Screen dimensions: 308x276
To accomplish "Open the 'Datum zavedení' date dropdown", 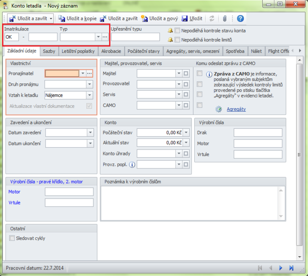I will (90, 132).
